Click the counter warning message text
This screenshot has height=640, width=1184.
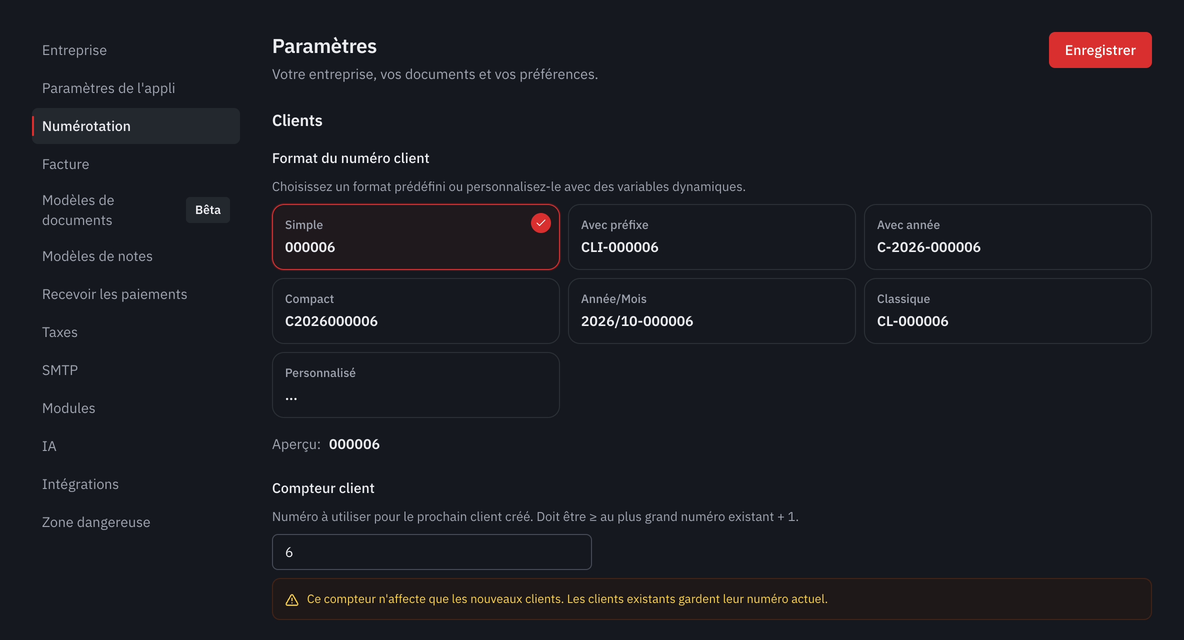(567, 599)
